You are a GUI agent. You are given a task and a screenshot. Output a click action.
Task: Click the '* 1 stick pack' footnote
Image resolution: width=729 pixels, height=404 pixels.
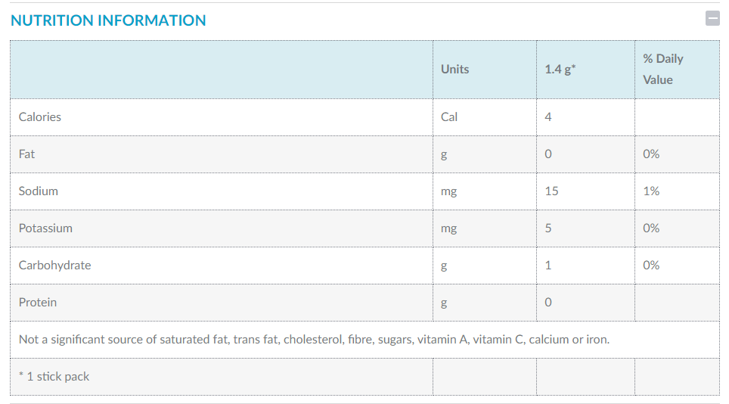pyautogui.click(x=54, y=376)
